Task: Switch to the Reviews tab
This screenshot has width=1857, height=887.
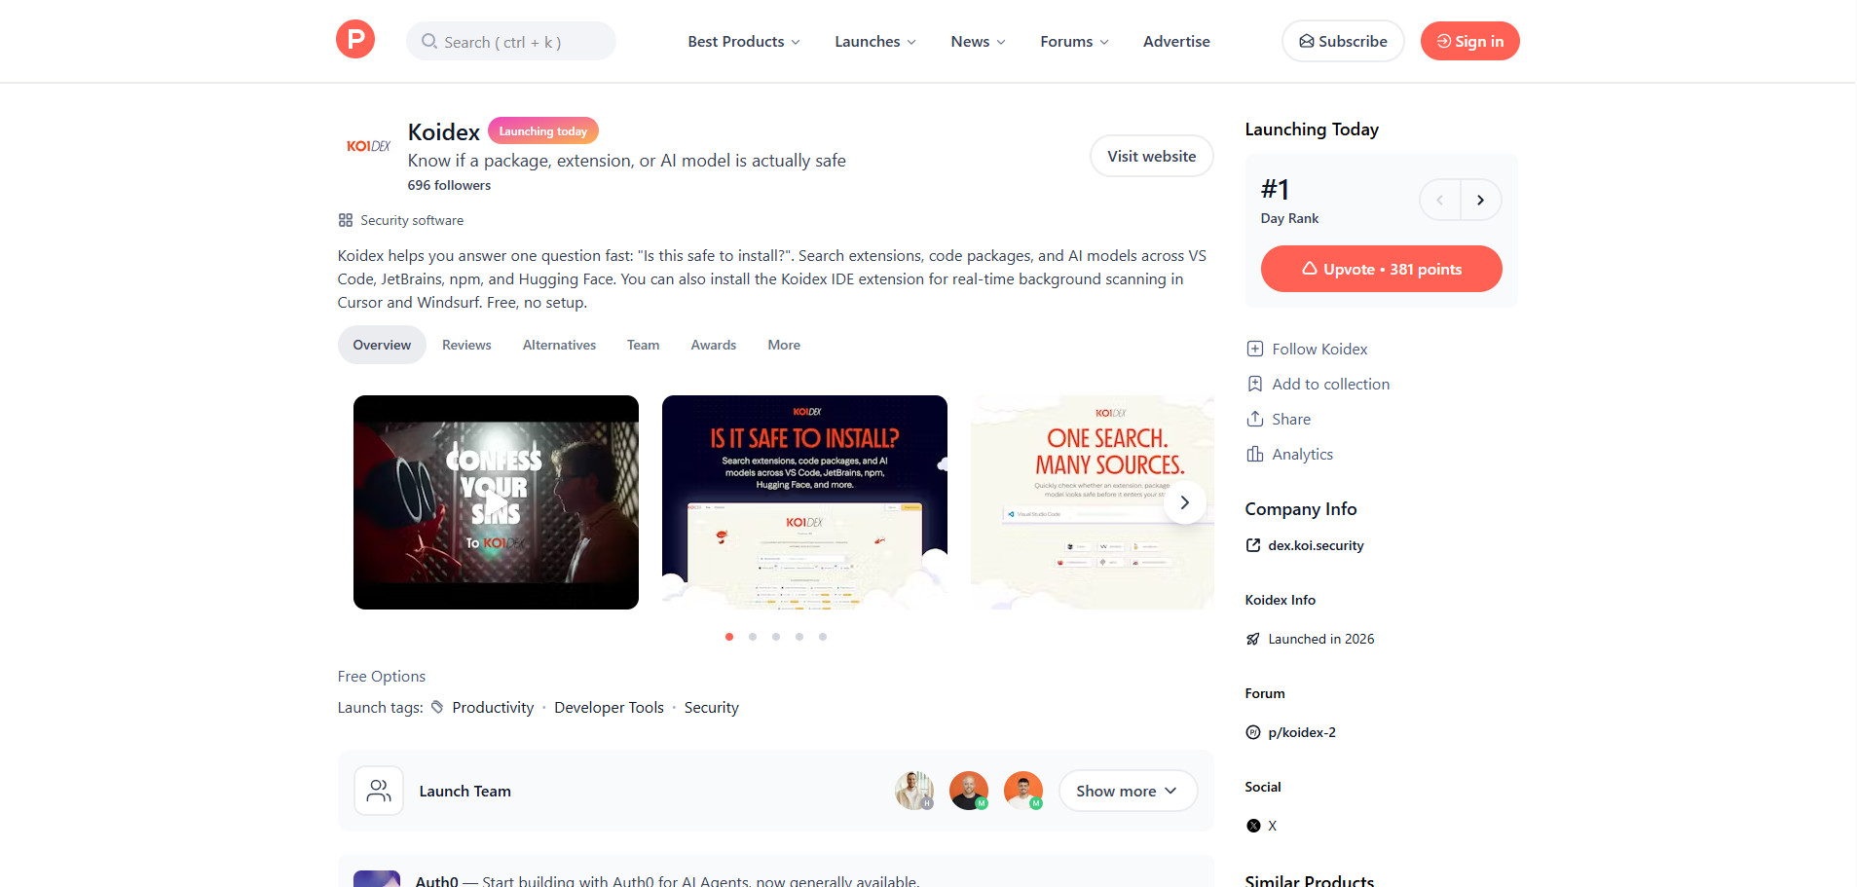Action: pyautogui.click(x=466, y=345)
